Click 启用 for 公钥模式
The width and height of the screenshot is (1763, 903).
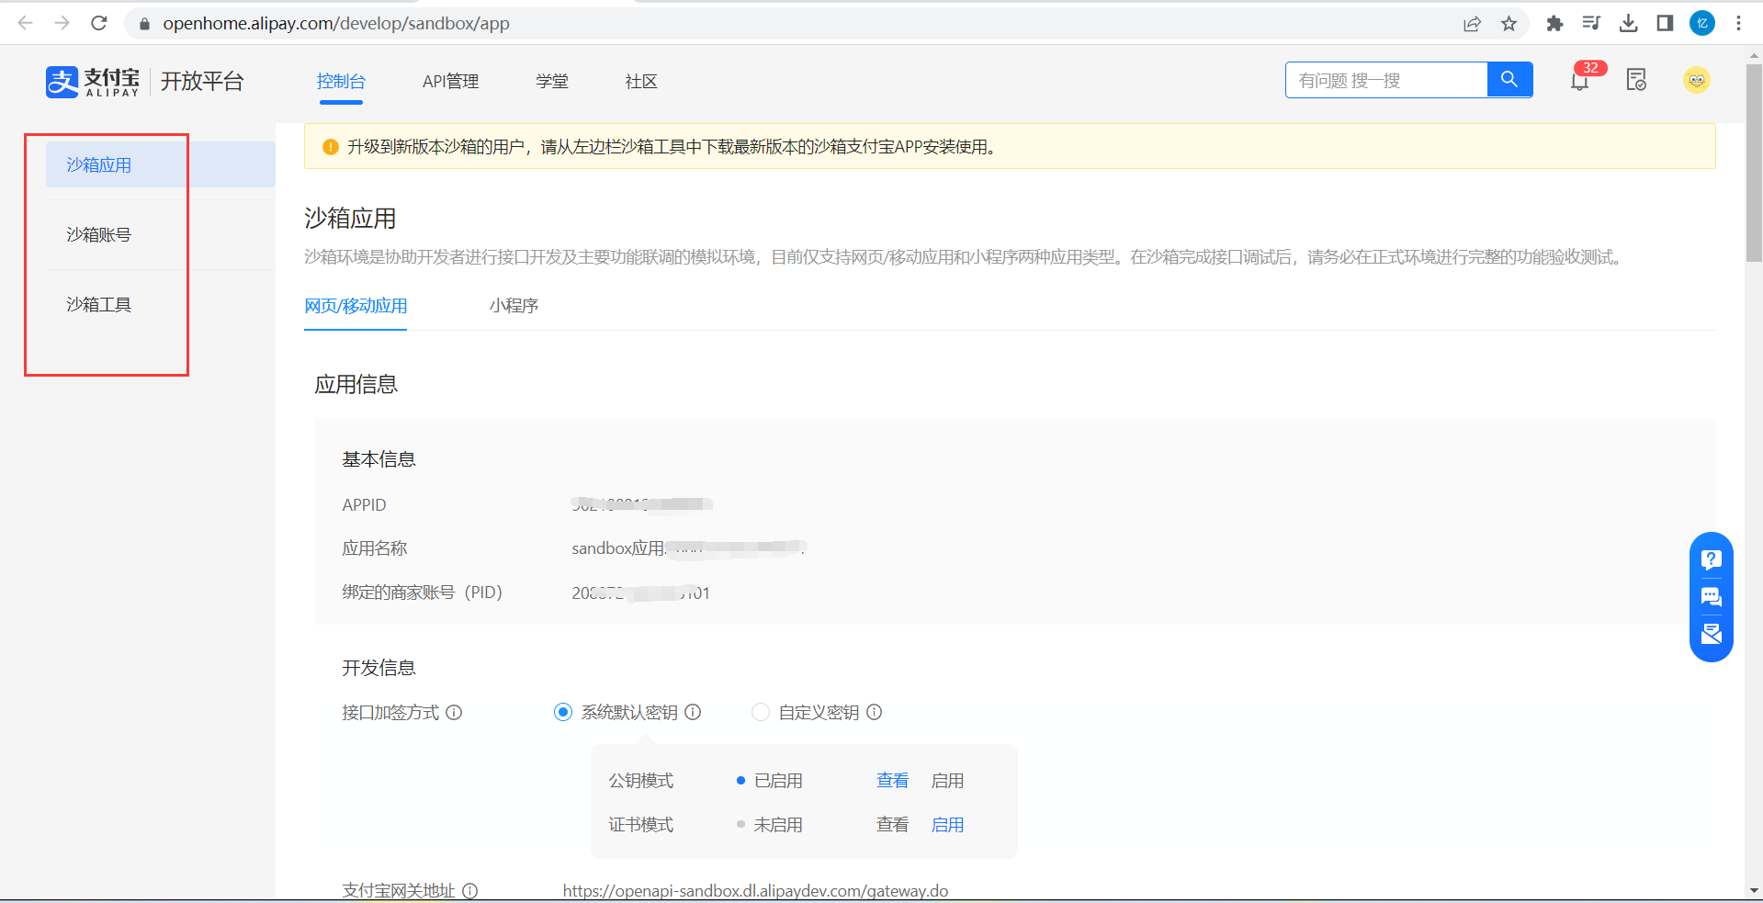point(947,780)
